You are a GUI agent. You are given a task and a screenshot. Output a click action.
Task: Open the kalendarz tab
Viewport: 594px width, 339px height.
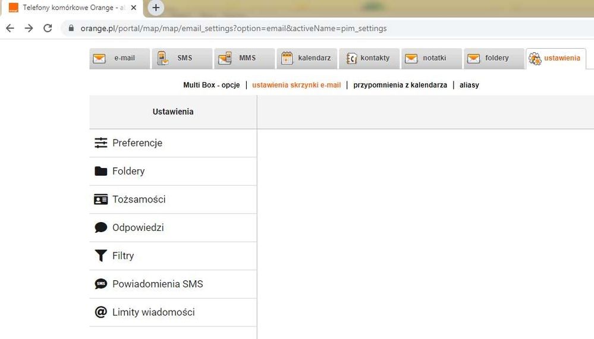point(307,58)
